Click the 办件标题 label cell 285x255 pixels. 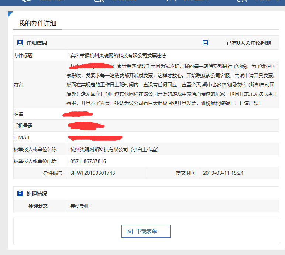[40, 55]
